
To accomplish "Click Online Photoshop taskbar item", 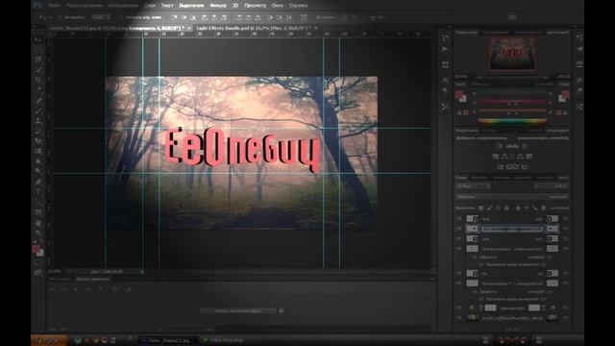I will coord(223,340).
